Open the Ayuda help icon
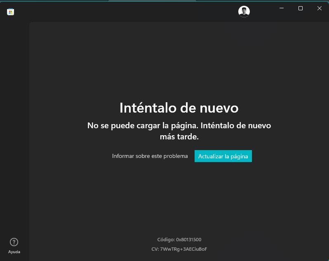329x261 pixels. pyautogui.click(x=14, y=246)
